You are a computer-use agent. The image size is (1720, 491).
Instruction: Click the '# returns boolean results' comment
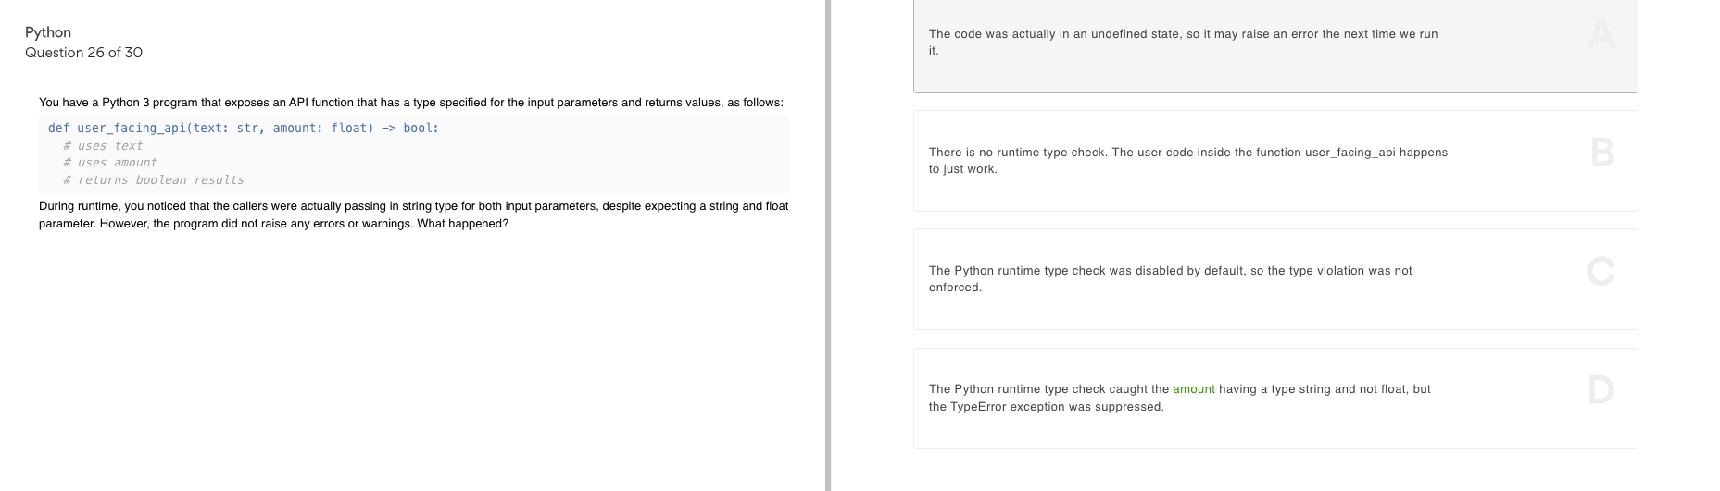154,180
